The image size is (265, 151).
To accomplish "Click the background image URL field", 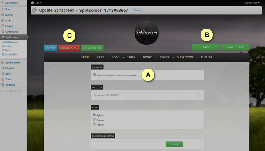I will click(x=129, y=144).
